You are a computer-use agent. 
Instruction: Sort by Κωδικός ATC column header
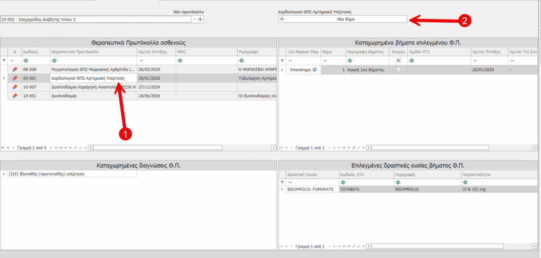click(x=365, y=174)
